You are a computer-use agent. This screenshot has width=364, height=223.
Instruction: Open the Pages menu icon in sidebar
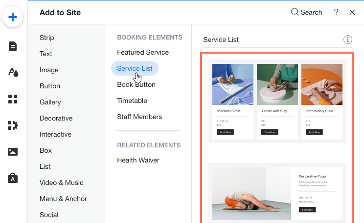pyautogui.click(x=13, y=46)
